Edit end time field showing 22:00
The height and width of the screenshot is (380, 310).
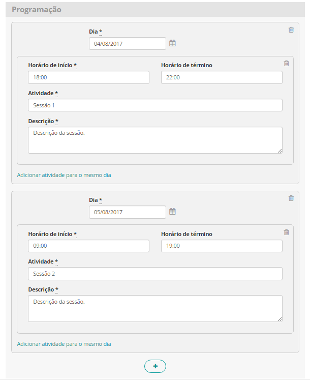point(222,77)
